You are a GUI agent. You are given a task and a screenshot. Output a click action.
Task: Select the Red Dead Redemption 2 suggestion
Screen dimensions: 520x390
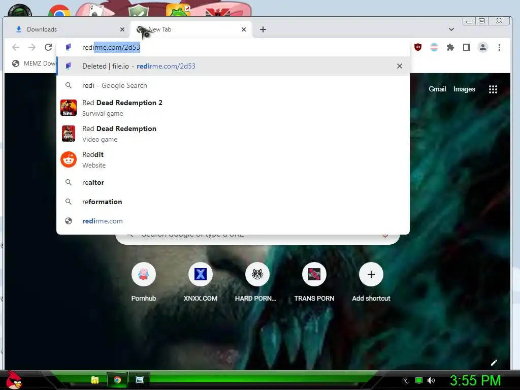pos(233,108)
